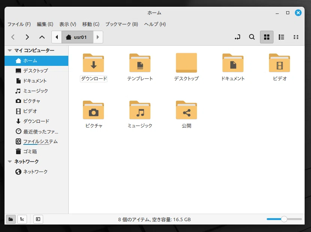Open the ブックマーク (B) menu

pyautogui.click(x=122, y=24)
